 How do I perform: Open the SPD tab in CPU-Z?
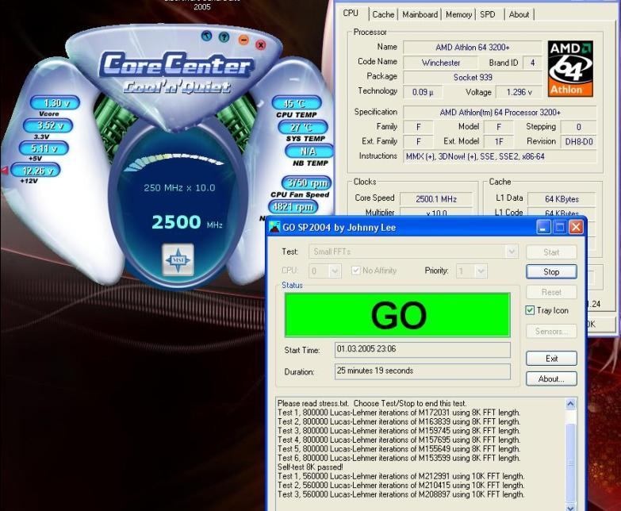click(488, 14)
